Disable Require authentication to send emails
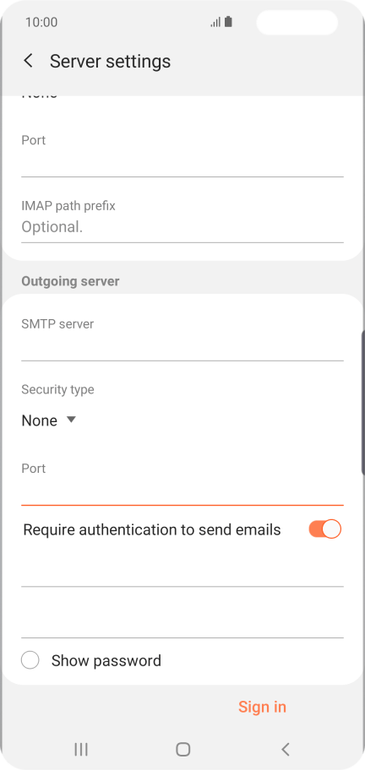Image resolution: width=365 pixels, height=770 pixels. 324,529
